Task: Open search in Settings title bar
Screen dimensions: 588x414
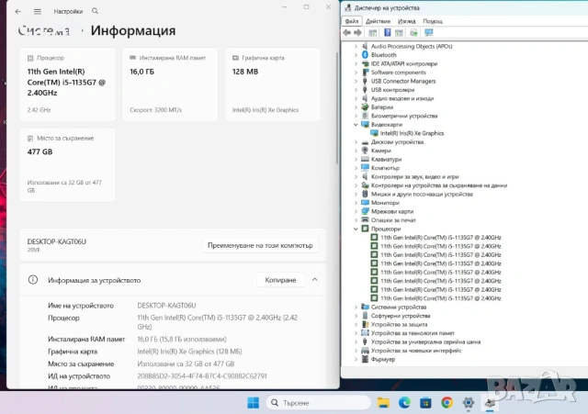Action: [x=96, y=11]
